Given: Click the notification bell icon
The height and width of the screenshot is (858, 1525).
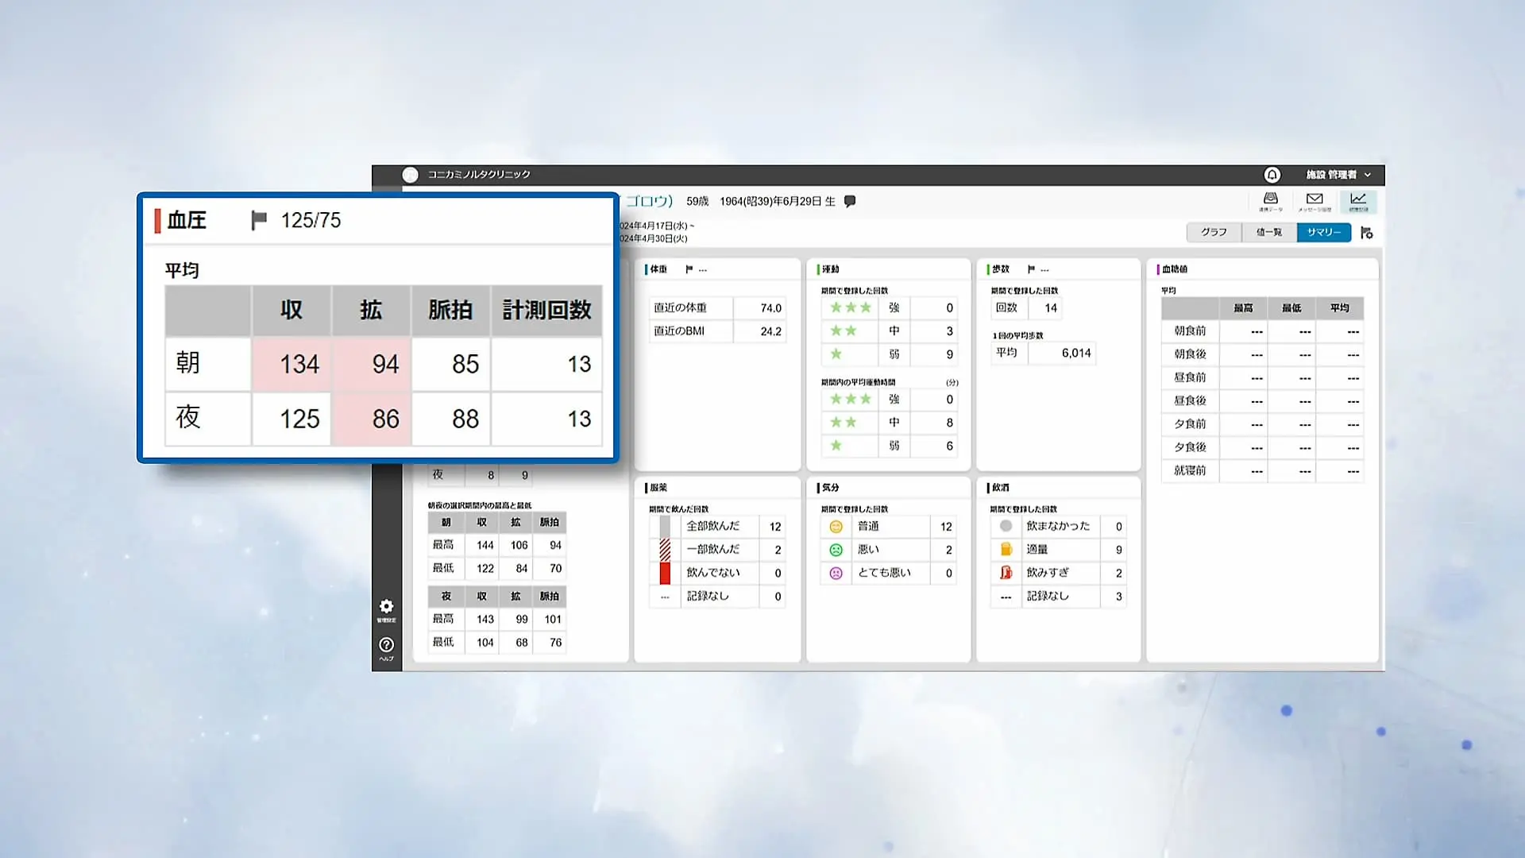Looking at the screenshot, I should pos(1272,175).
